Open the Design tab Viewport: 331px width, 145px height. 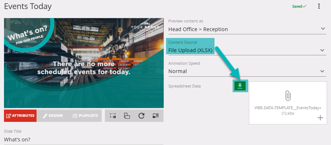52,116
